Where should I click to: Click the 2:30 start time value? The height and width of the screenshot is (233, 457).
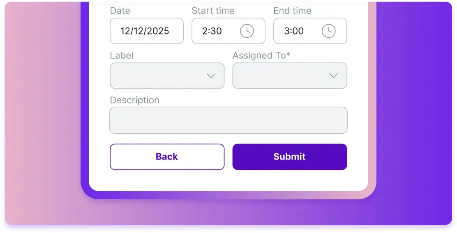[x=212, y=31]
